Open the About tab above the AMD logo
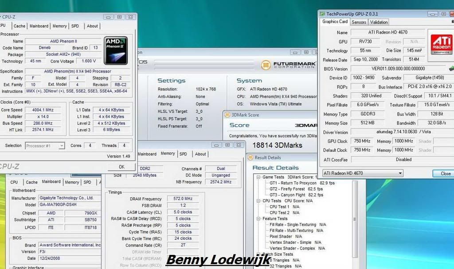 (92, 26)
